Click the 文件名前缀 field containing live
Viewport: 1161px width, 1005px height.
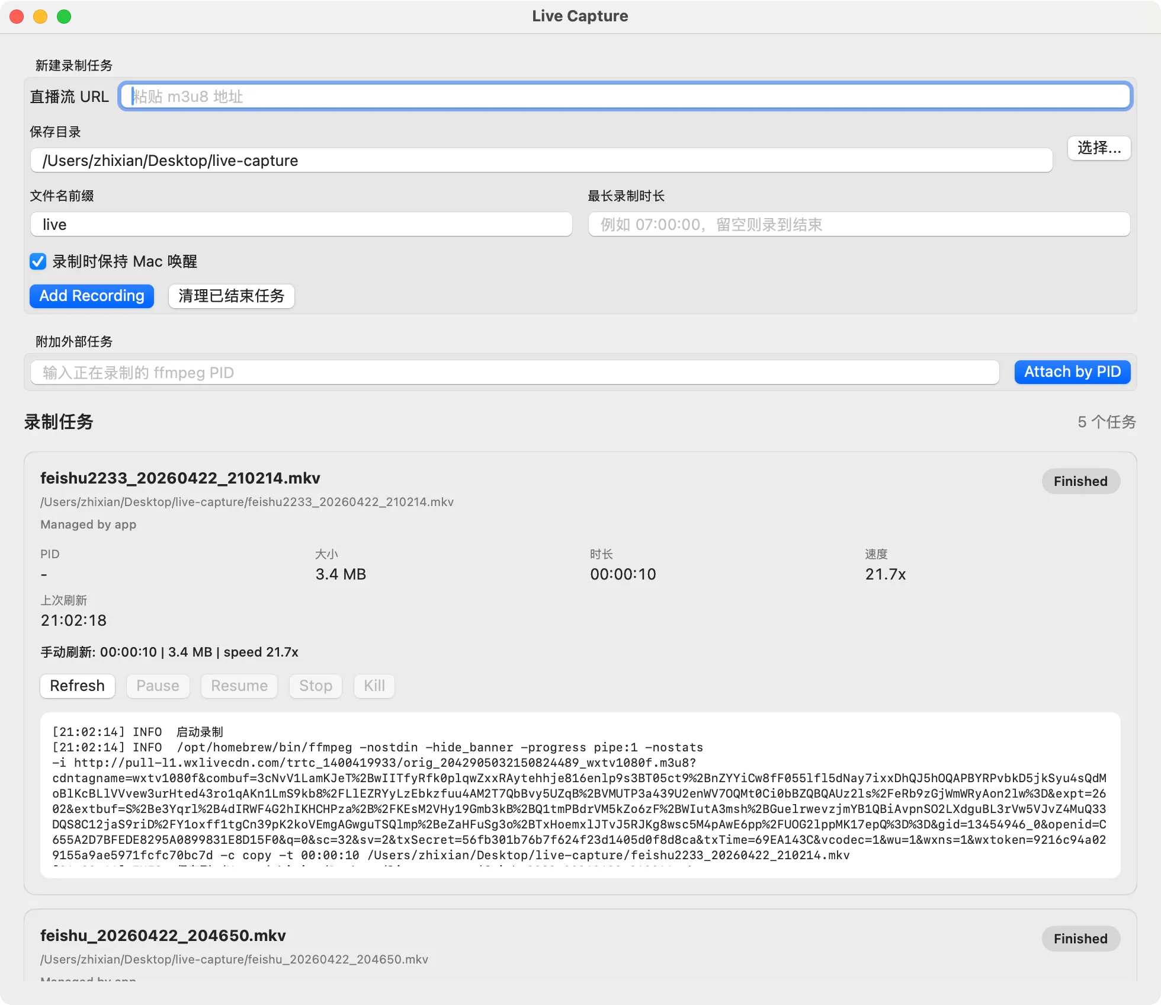[302, 224]
